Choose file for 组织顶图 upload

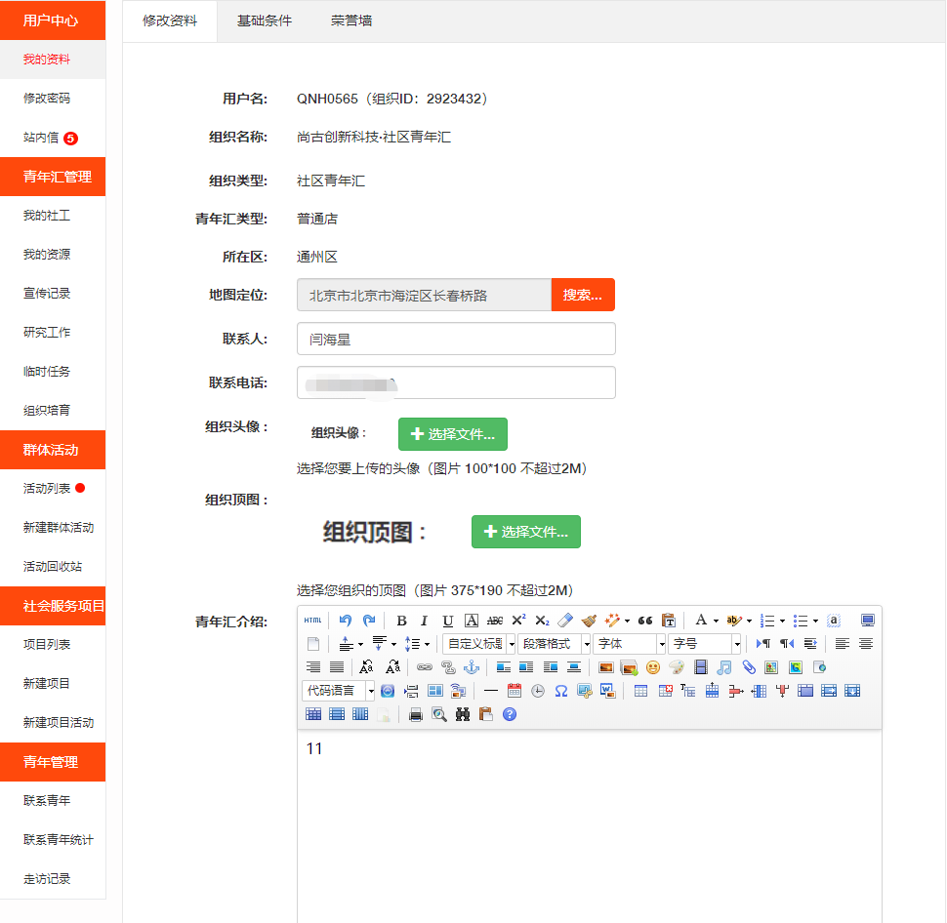[526, 532]
